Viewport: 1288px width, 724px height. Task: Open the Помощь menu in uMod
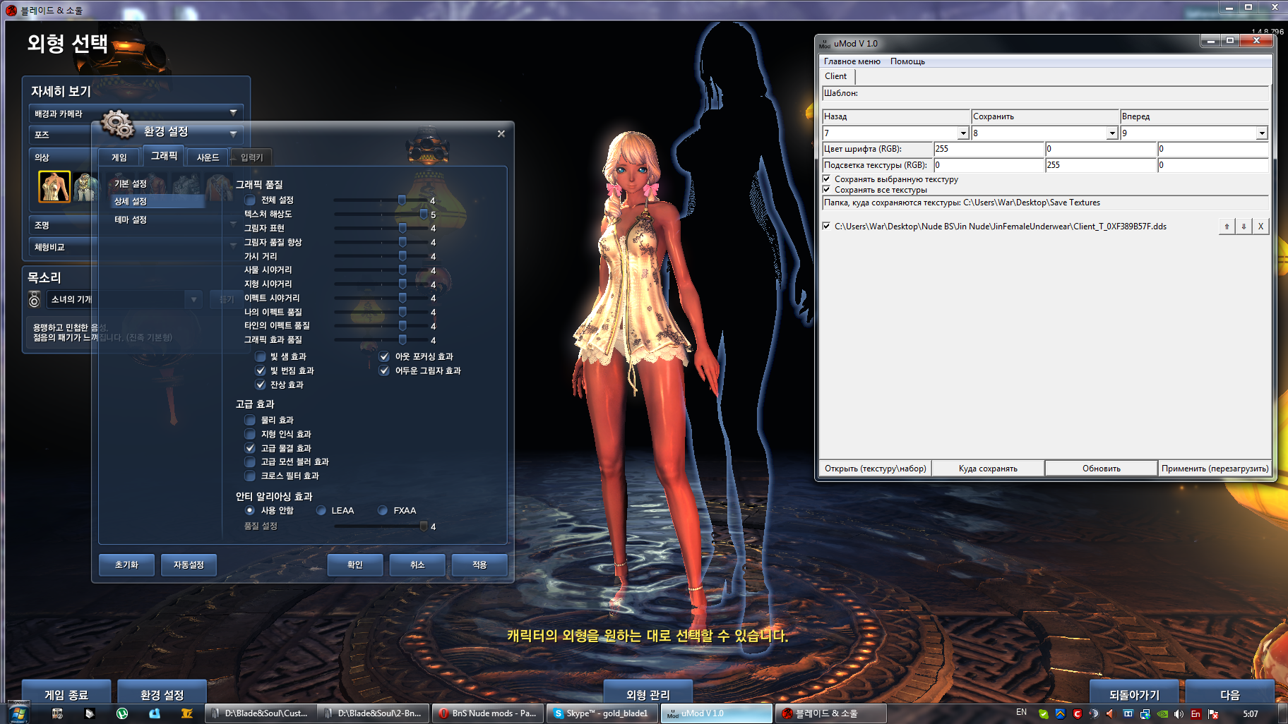coord(907,61)
